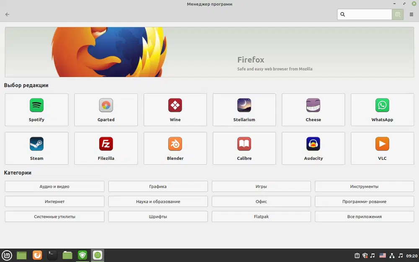Image resolution: width=419 pixels, height=262 pixels.
Task: Click the 09:20 clock
Action: point(412,256)
